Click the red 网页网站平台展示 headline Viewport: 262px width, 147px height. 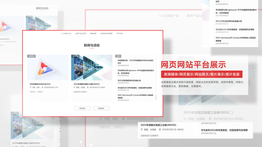[x=193, y=65]
